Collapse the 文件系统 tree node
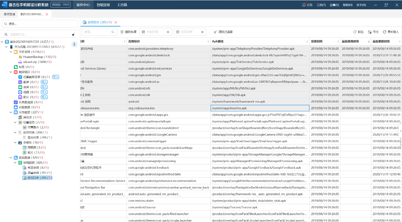Viewport: 402px width, 222px height. tap(11, 52)
